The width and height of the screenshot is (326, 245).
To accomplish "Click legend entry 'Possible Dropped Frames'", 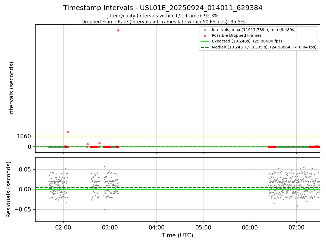I will 237,35.
